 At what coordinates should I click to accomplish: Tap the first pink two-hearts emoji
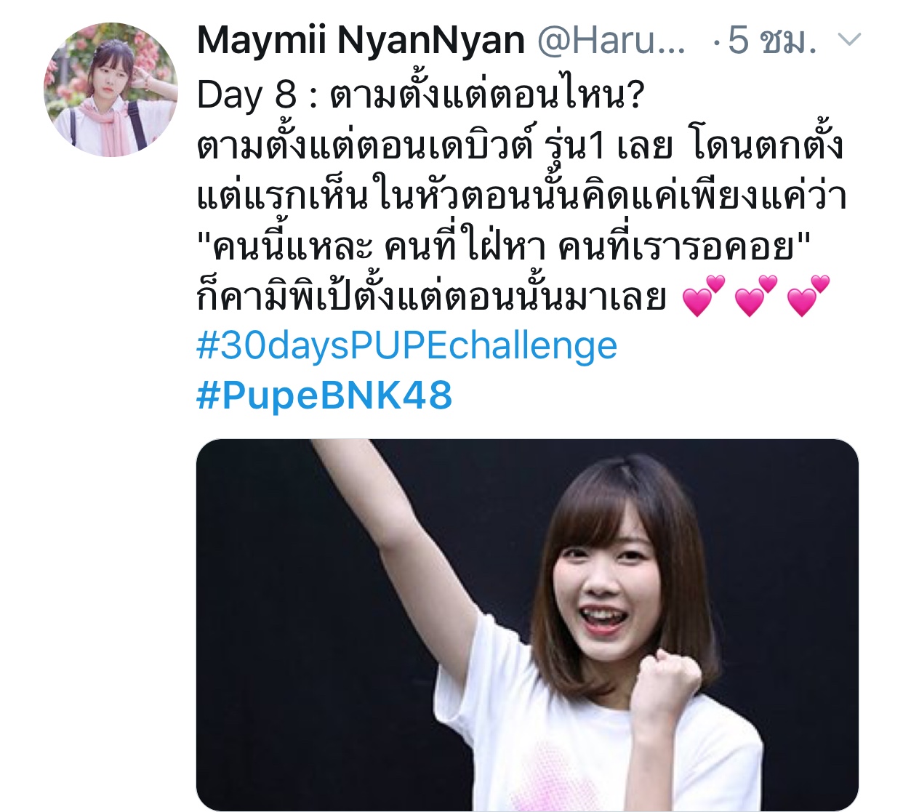[x=704, y=295]
